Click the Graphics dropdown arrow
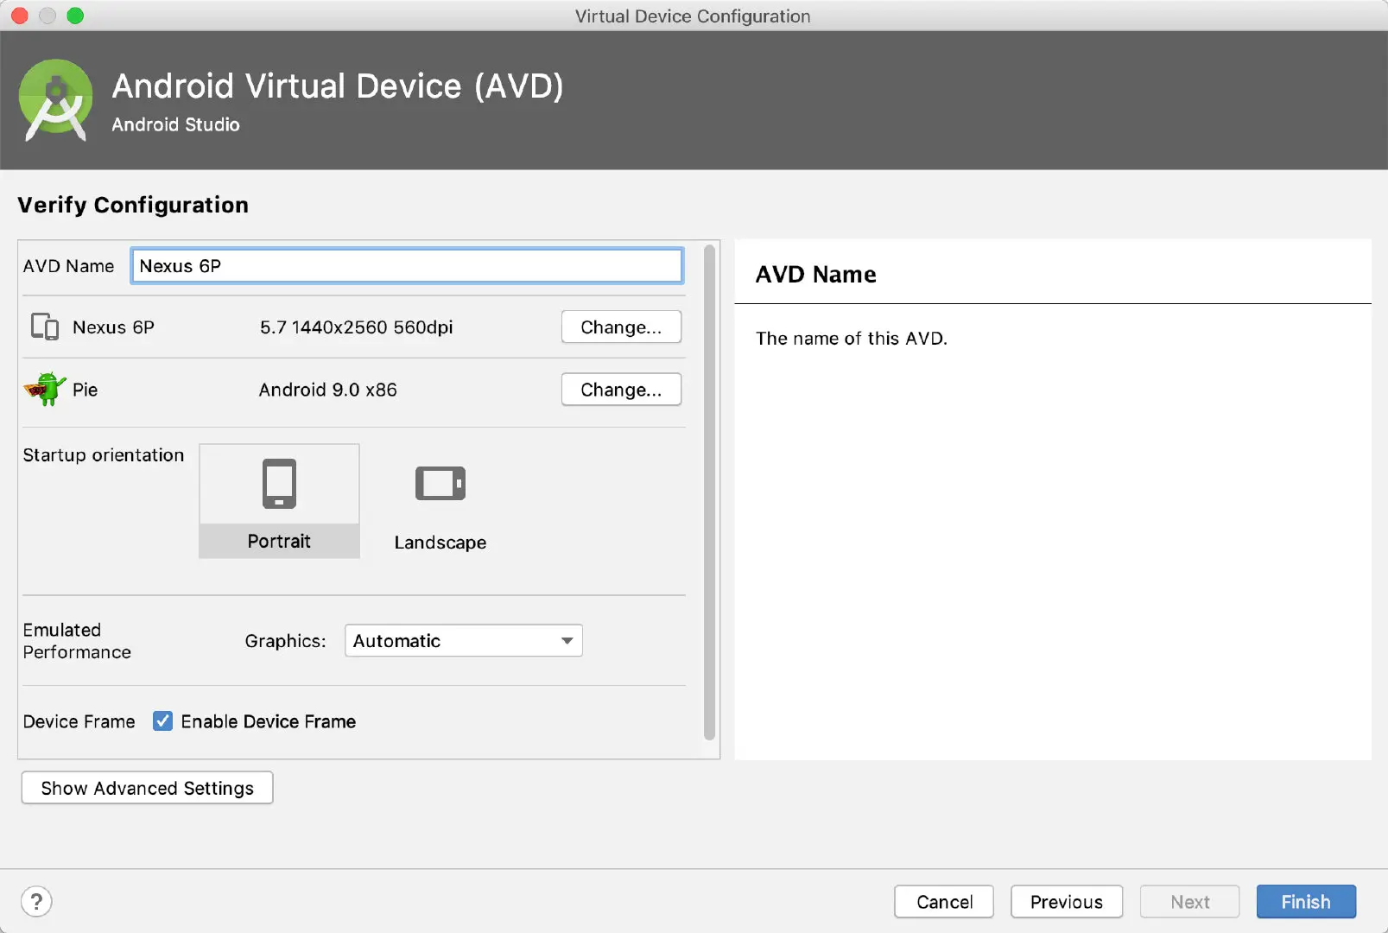Screen dimensions: 1388x933 (567, 641)
